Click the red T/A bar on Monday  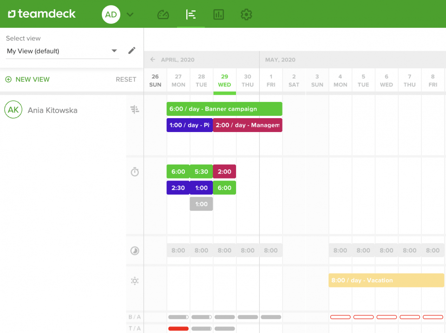[x=178, y=328]
